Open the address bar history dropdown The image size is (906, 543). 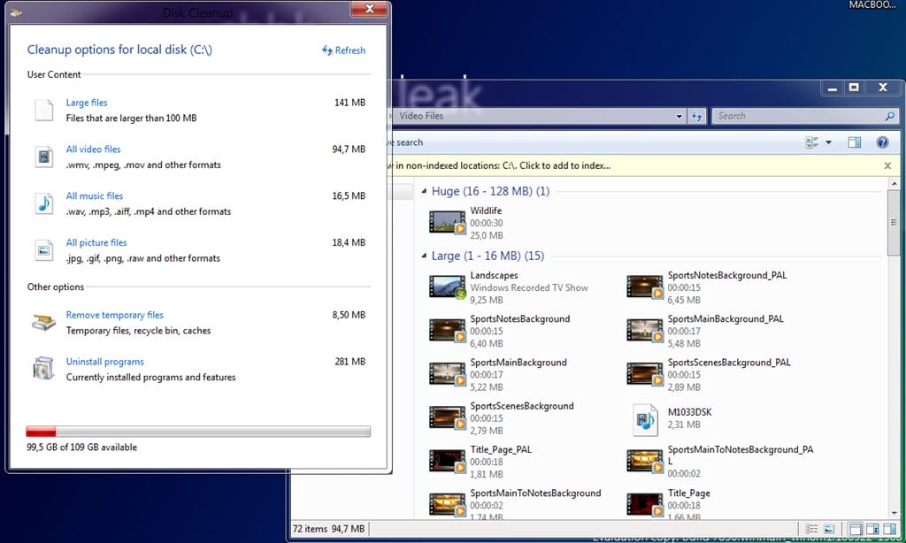[679, 116]
